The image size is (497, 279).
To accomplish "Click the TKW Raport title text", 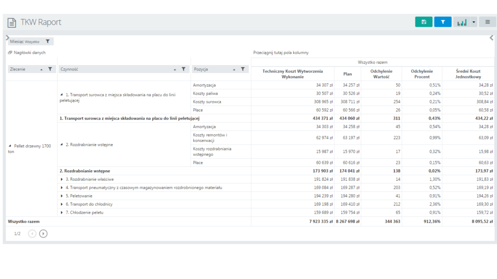I will click(x=41, y=22).
